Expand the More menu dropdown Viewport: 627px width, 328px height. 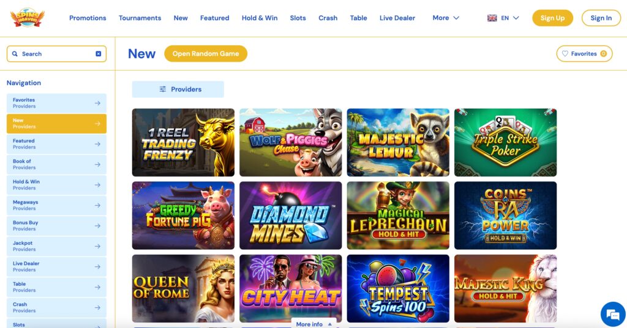[446, 18]
